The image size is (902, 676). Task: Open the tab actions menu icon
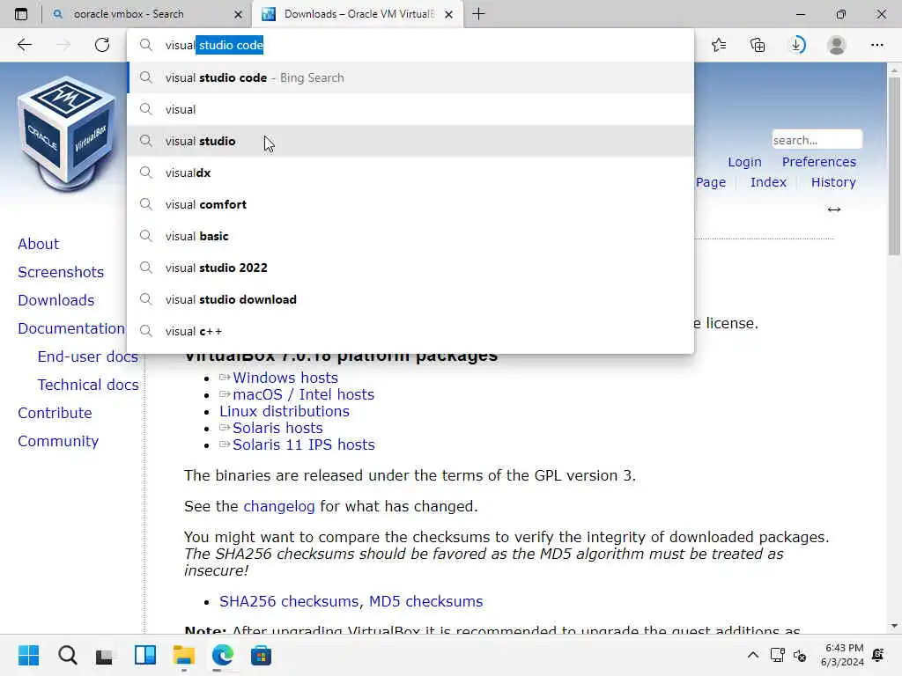click(21, 14)
